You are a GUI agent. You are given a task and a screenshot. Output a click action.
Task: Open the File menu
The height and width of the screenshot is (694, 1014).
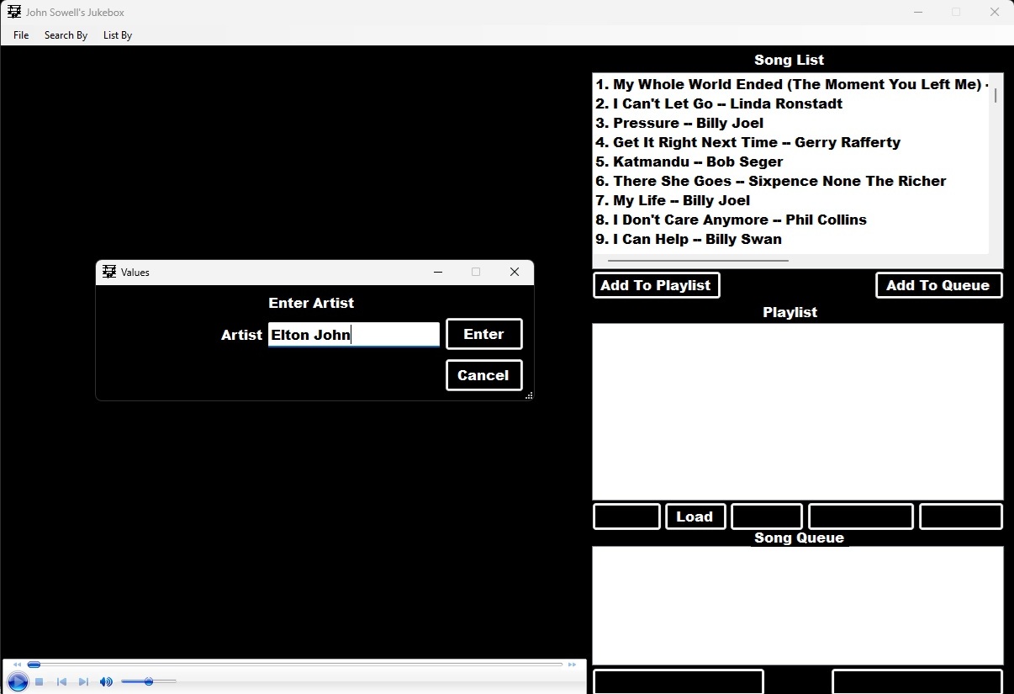[21, 35]
